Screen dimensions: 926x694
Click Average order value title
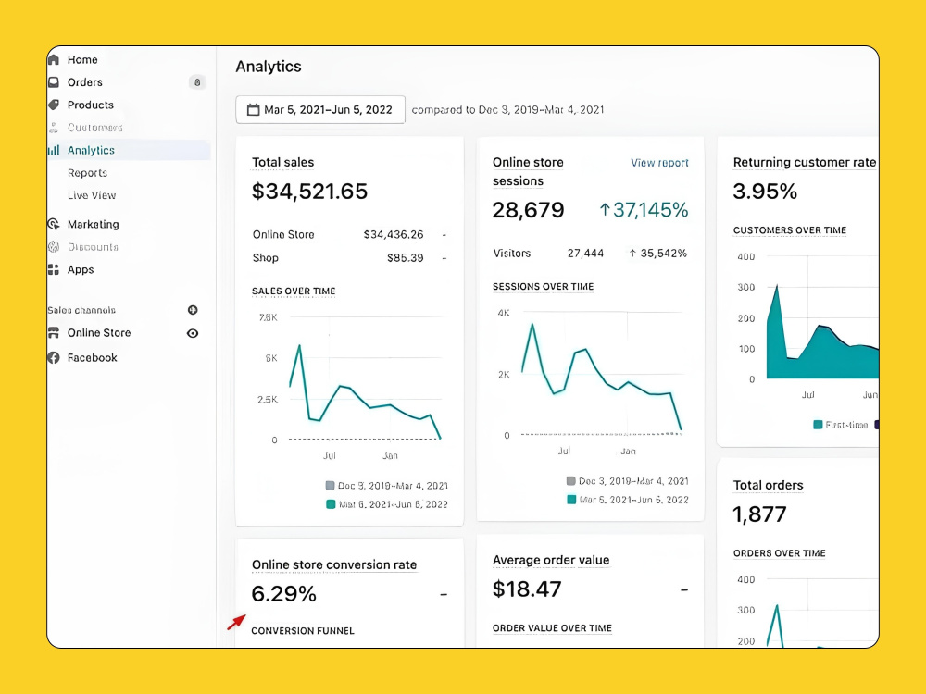tap(551, 560)
